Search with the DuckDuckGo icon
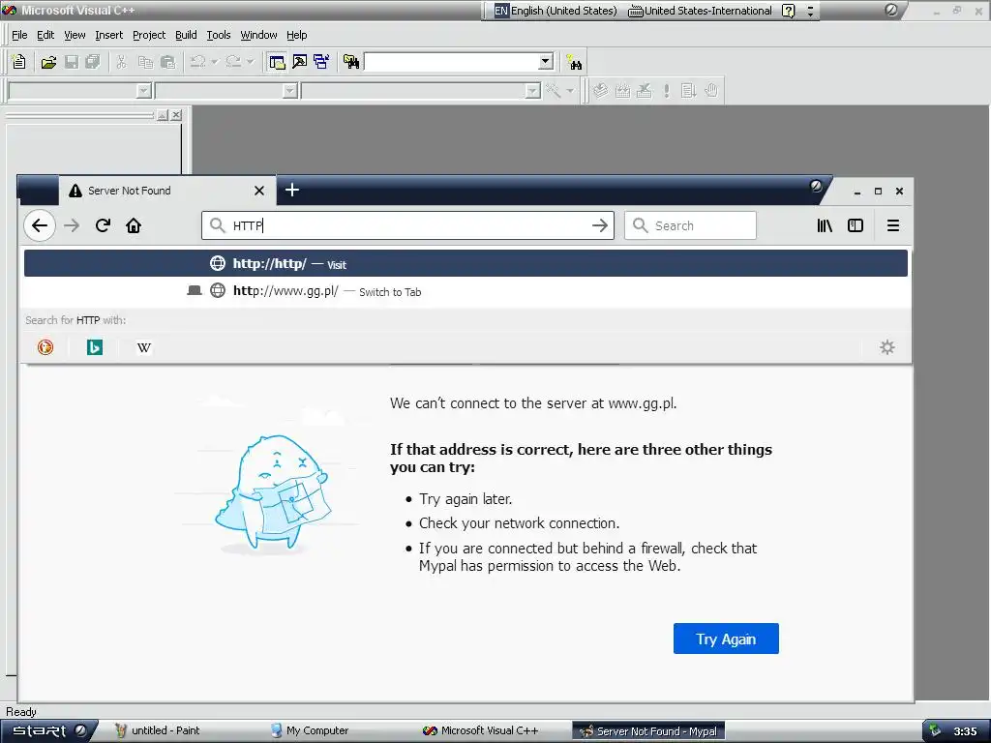Viewport: 991px width, 743px height. click(x=45, y=347)
